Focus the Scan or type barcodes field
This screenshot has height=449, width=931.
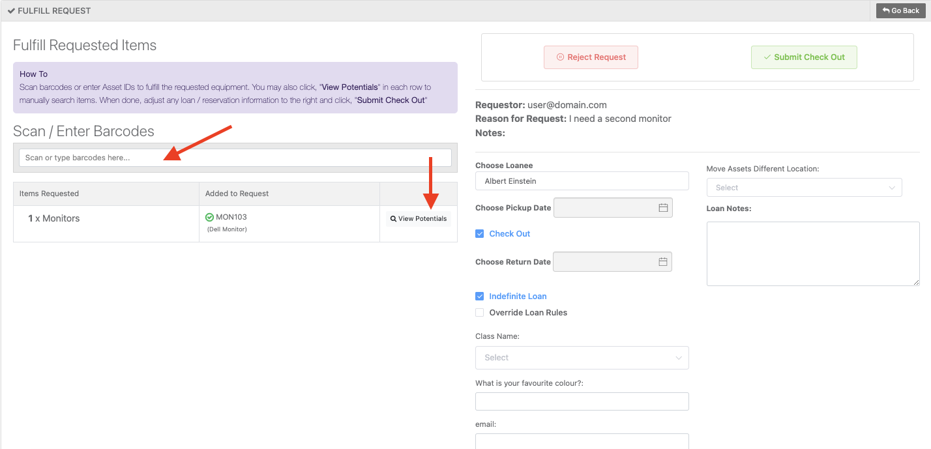point(235,158)
